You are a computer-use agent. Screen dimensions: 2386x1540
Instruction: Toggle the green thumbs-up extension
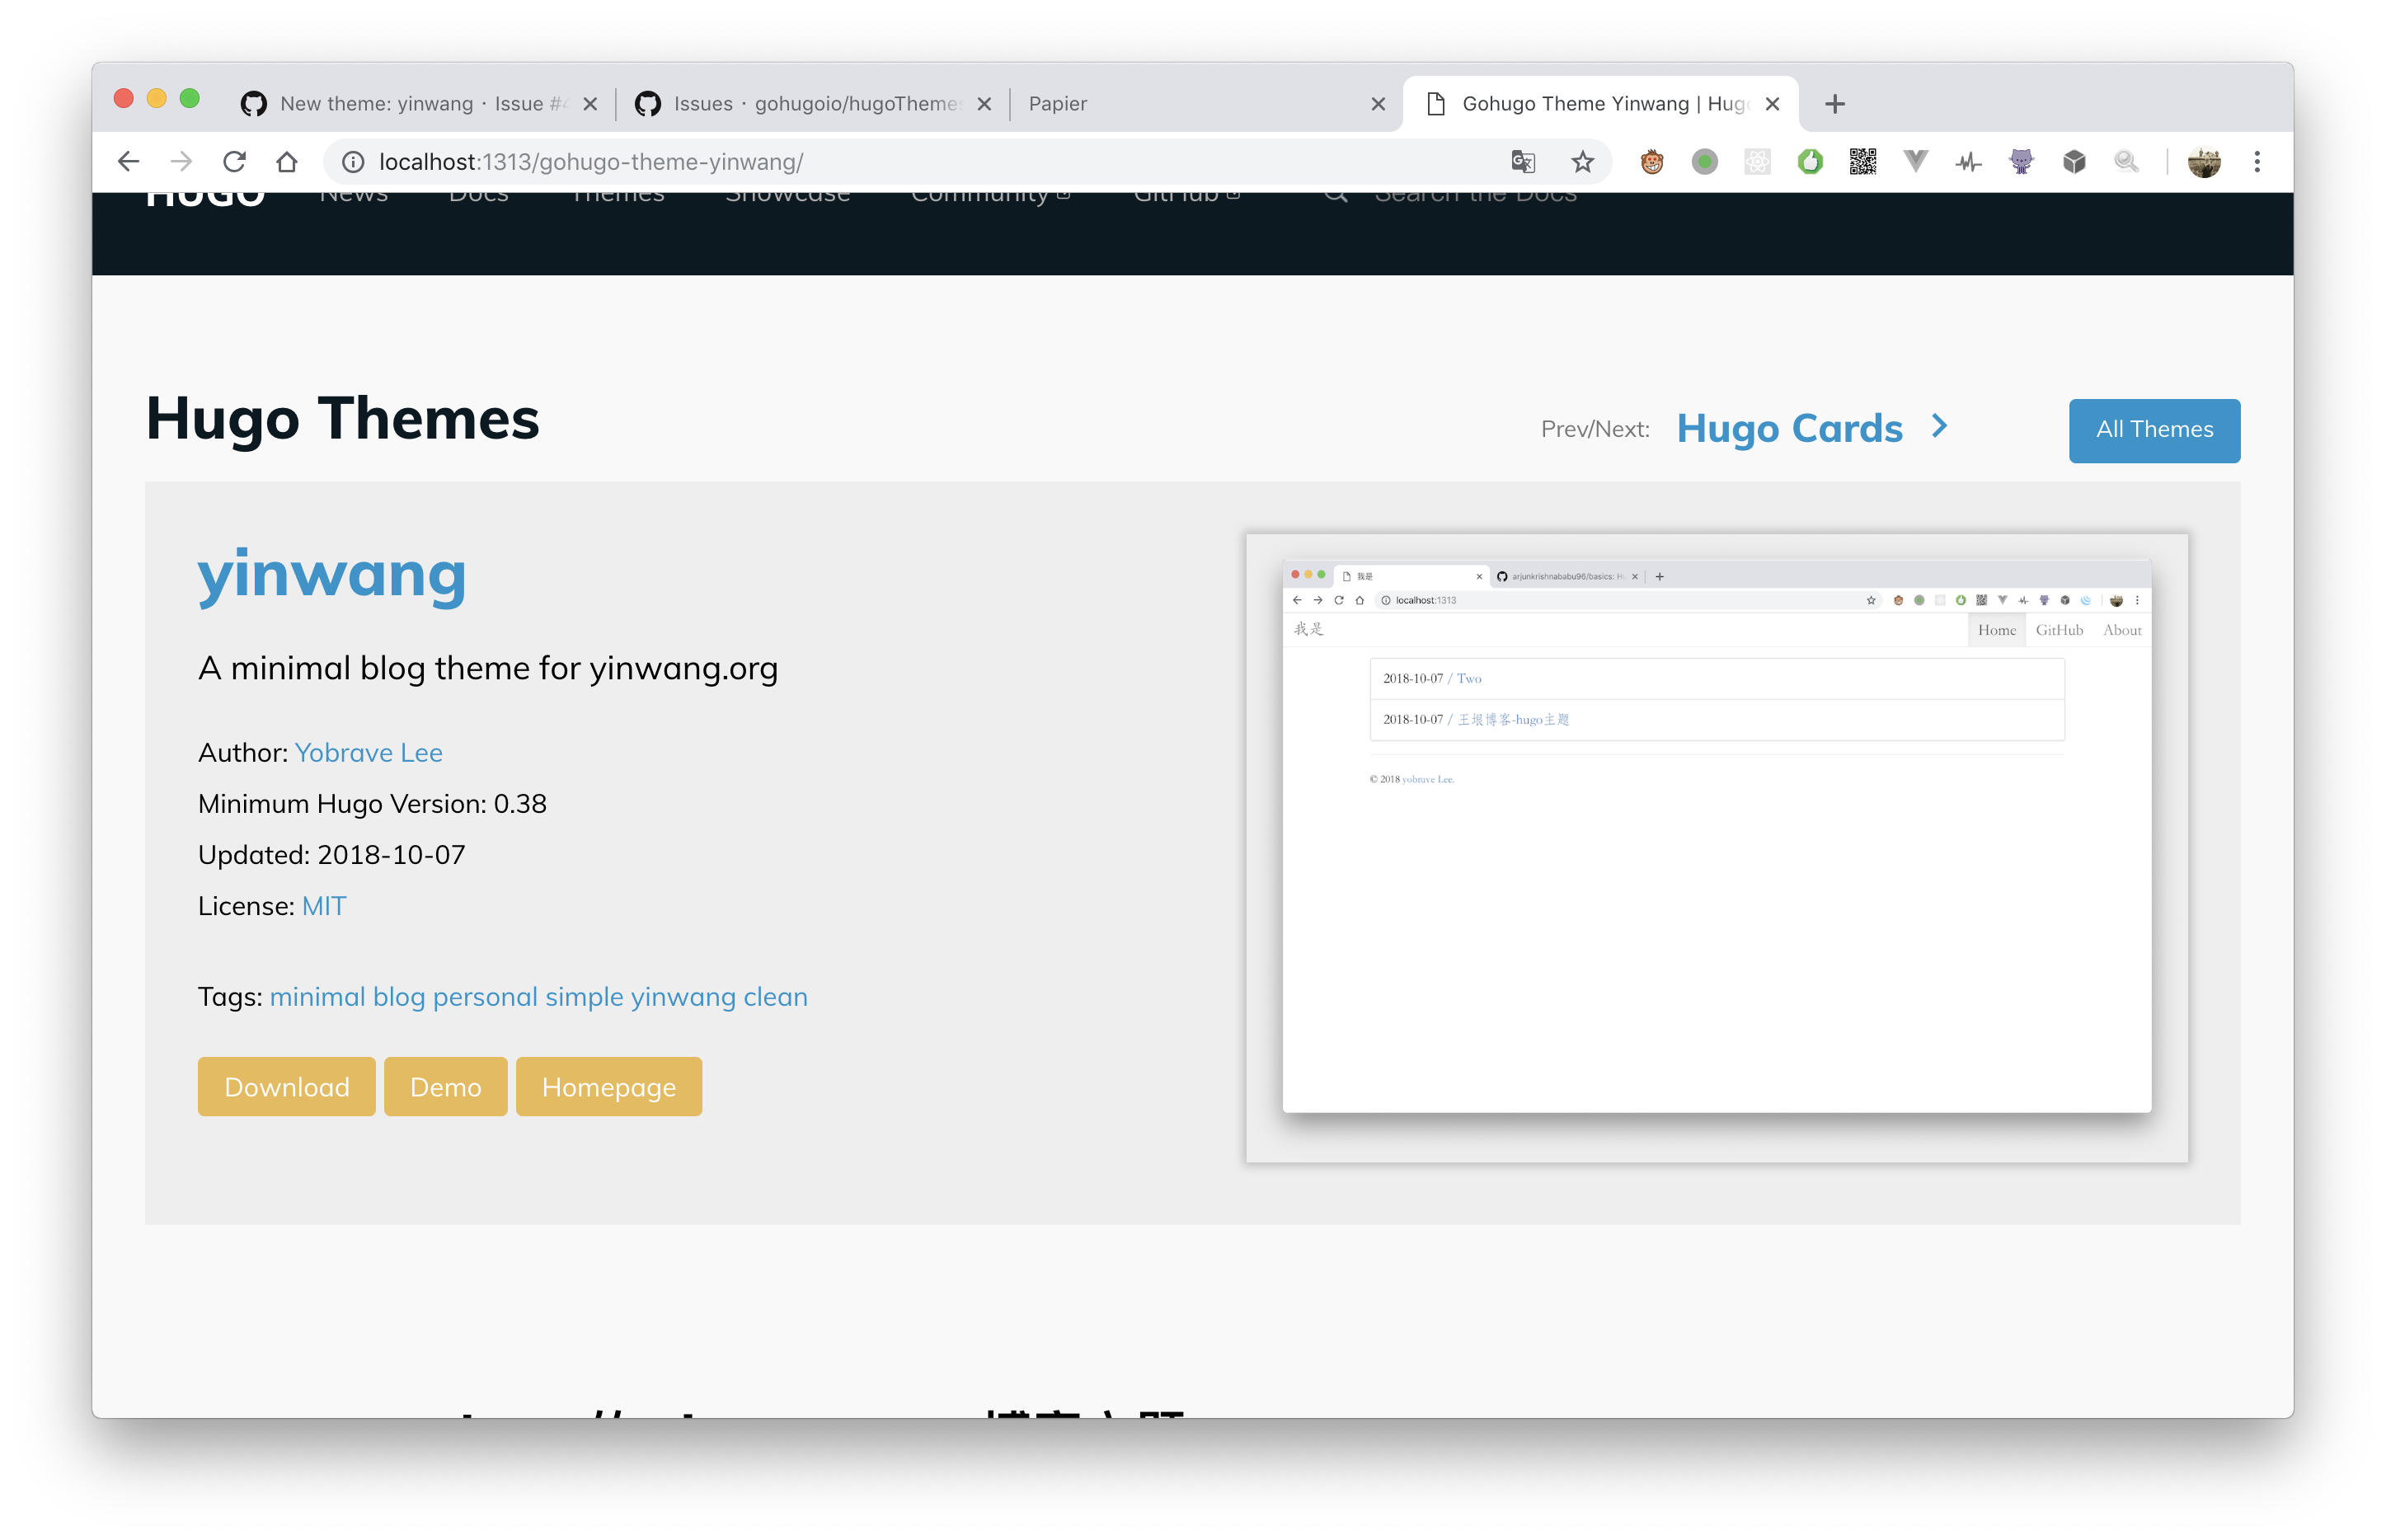point(1810,161)
